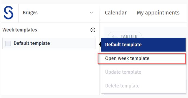Click the blank popup area below Delete template

coord(143,91)
